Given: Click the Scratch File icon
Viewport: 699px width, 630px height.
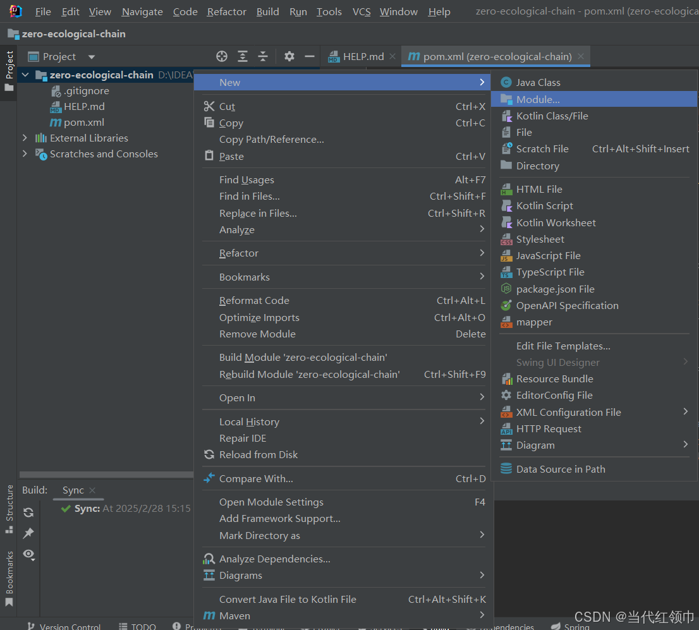Looking at the screenshot, I should click(506, 148).
